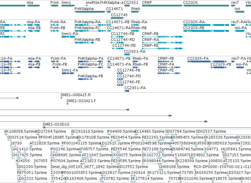Click the Pcmt gene label
The image size is (251, 183).
[x=55, y=3]
